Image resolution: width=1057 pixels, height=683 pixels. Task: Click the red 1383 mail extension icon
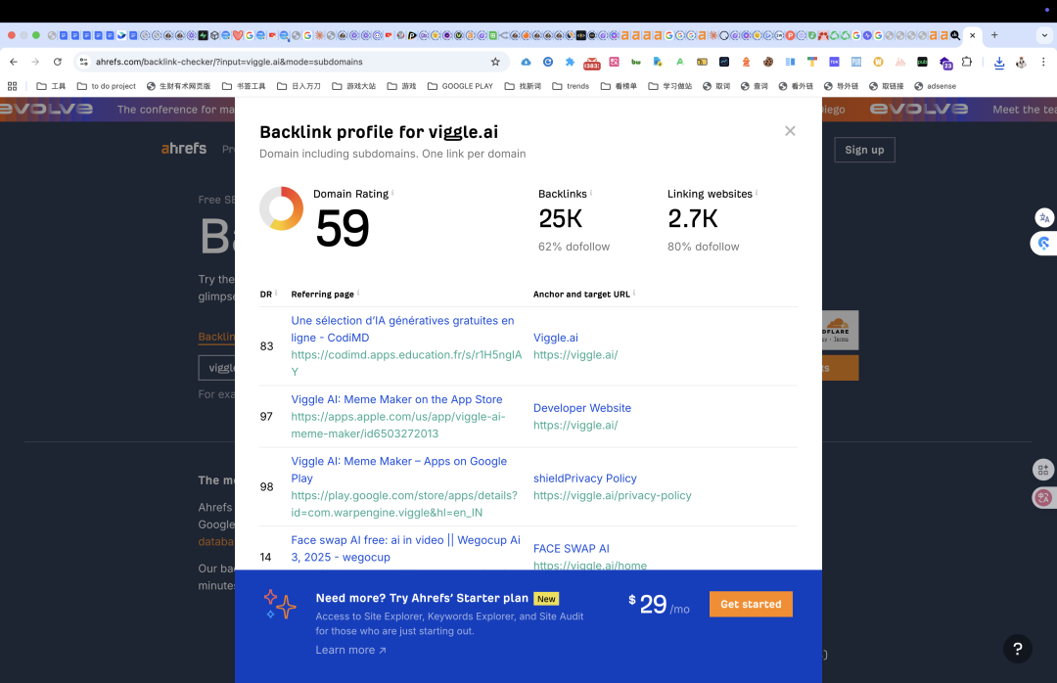(x=592, y=63)
